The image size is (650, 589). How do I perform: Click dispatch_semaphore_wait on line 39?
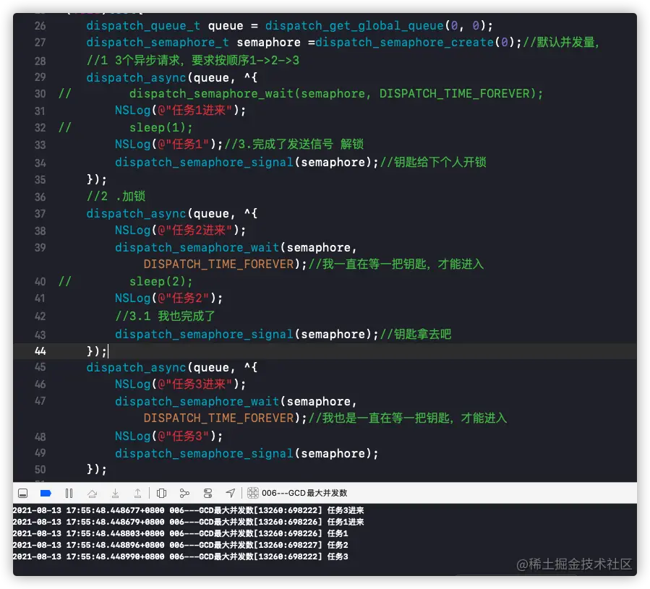point(197,247)
